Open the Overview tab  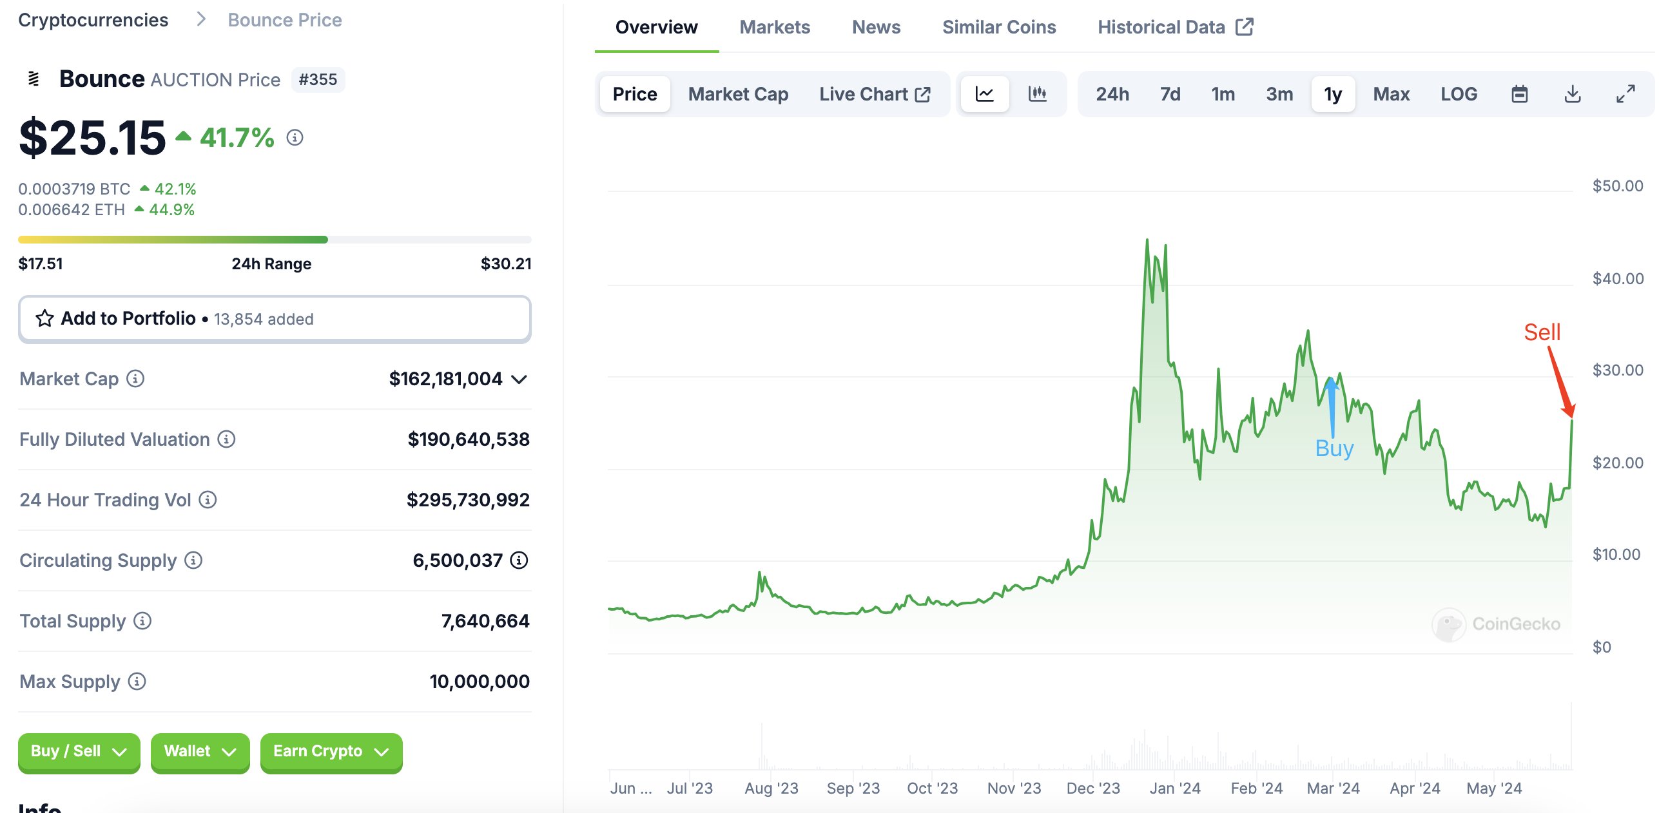(656, 27)
